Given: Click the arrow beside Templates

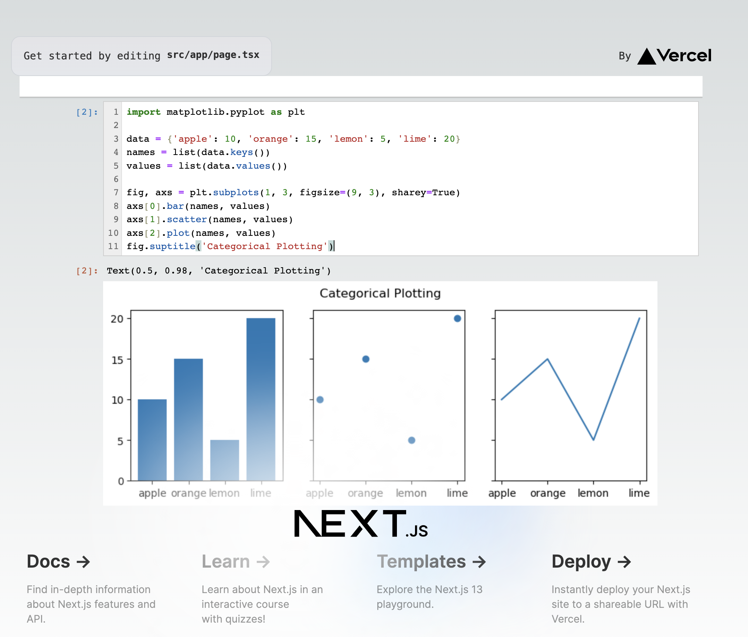Looking at the screenshot, I should coord(479,562).
